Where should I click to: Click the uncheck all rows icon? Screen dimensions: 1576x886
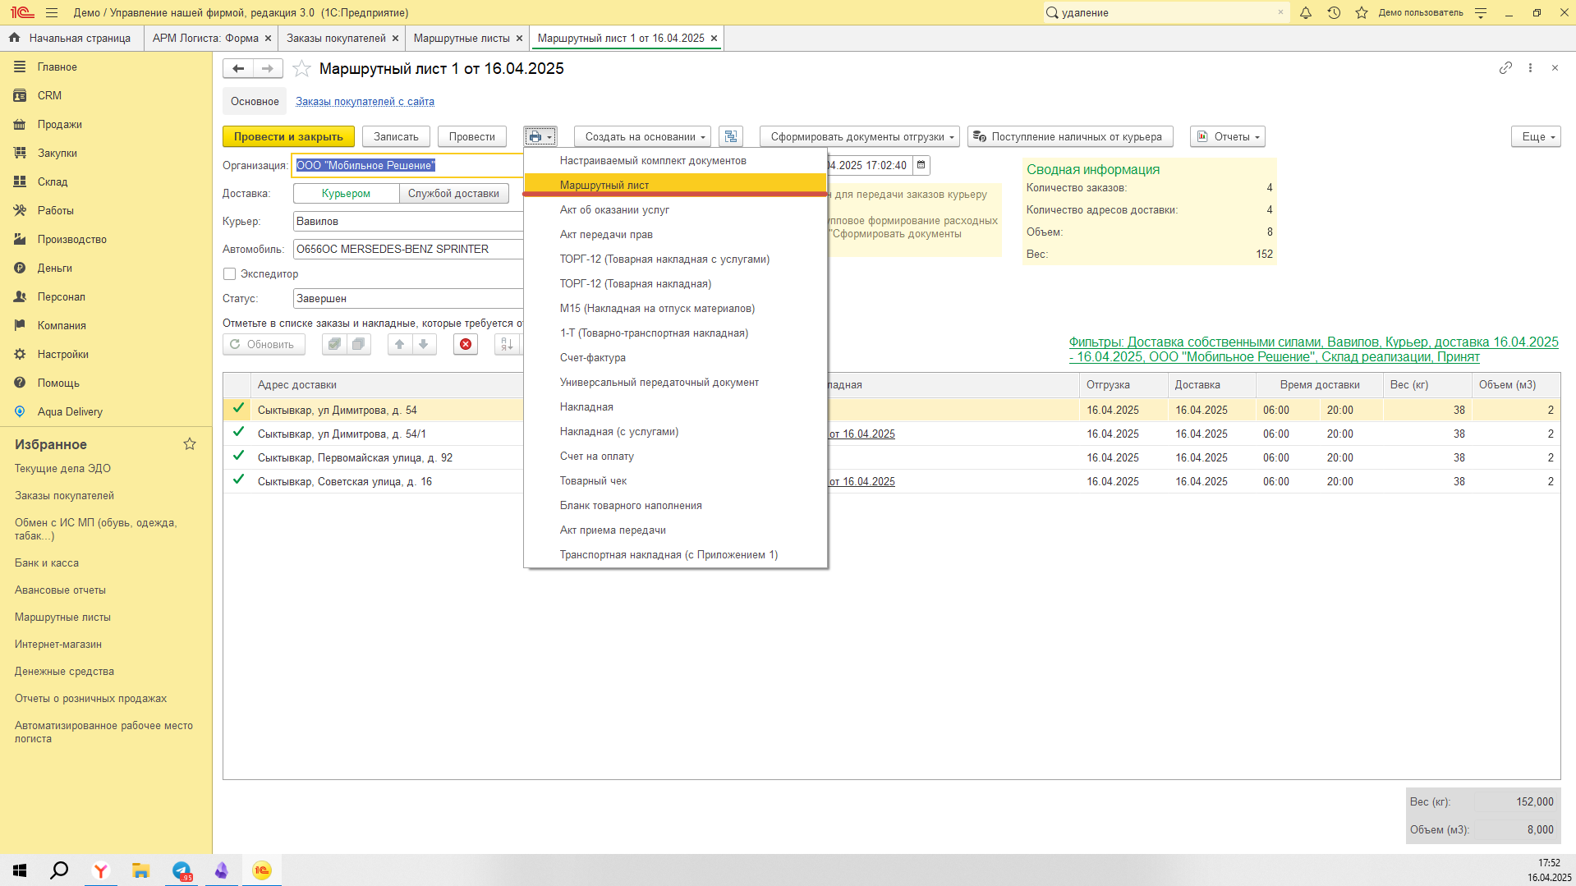coord(359,344)
